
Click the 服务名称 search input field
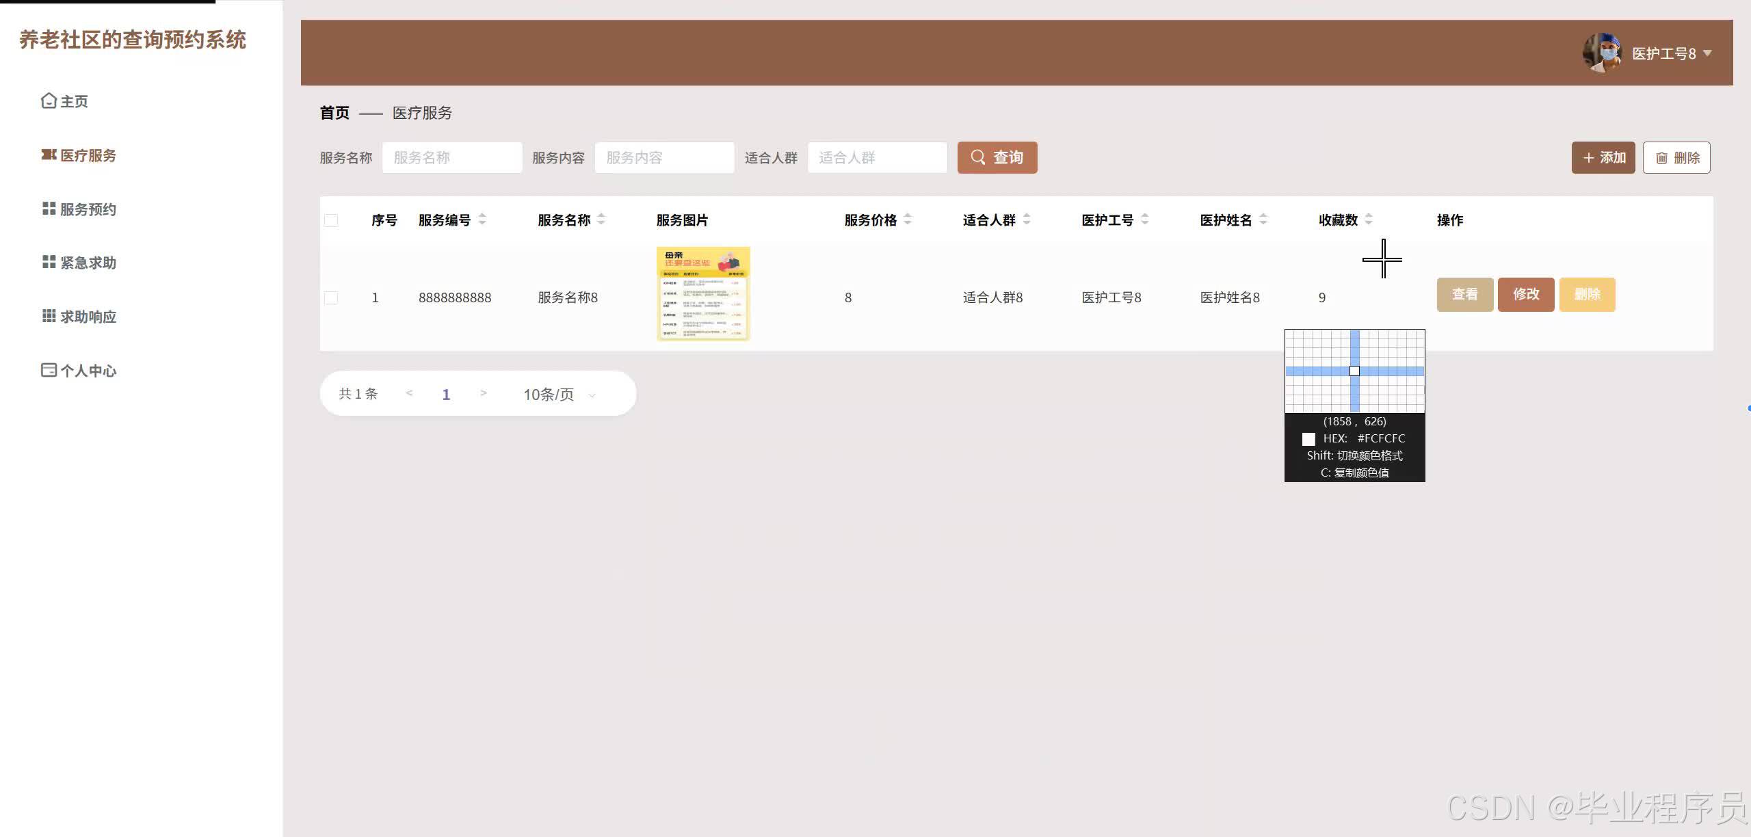[451, 158]
